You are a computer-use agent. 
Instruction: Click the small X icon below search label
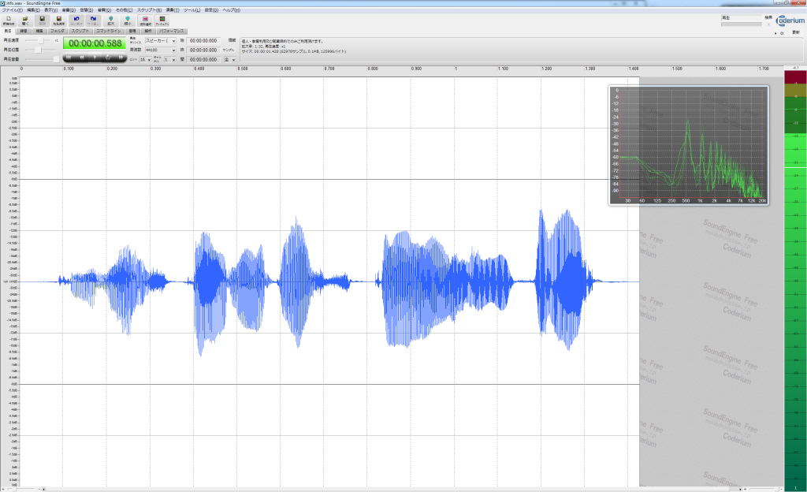coord(768,24)
